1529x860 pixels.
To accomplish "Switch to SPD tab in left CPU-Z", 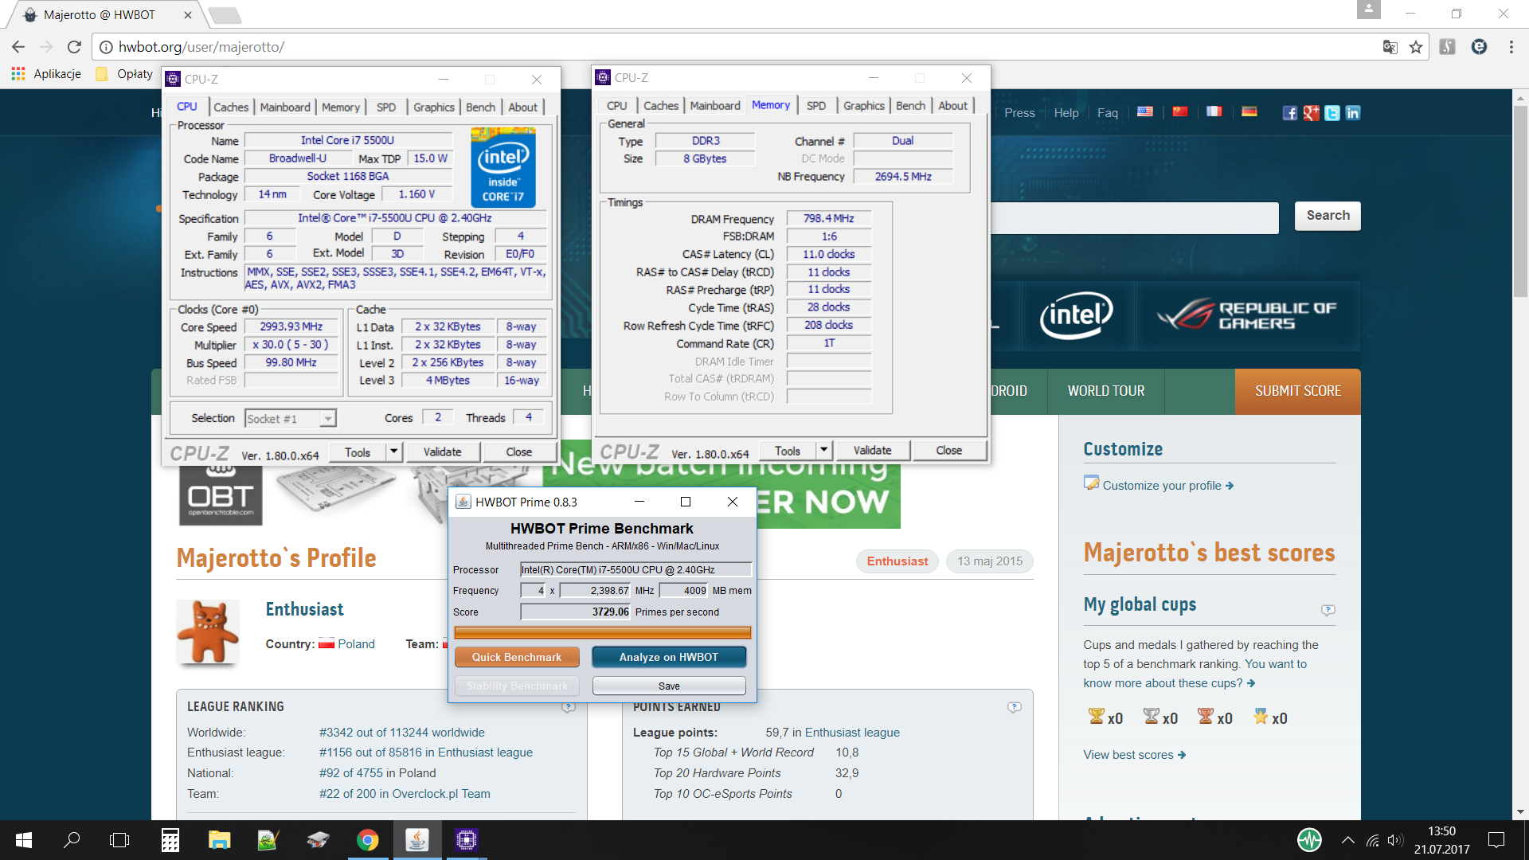I will click(x=386, y=107).
